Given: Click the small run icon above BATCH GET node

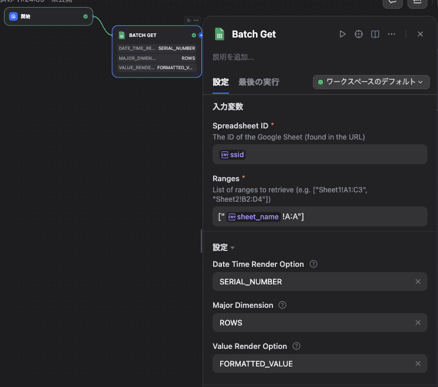Looking at the screenshot, I should point(188,21).
